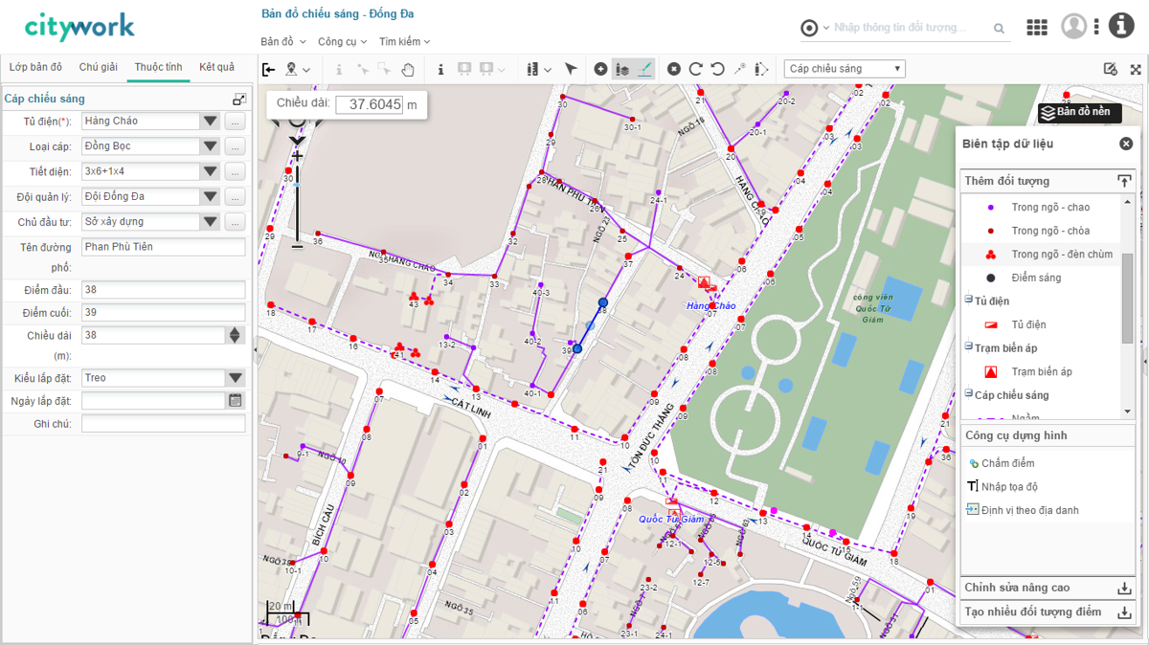Click the cancel X circle toolbar icon
The image size is (1149, 645).
674,69
